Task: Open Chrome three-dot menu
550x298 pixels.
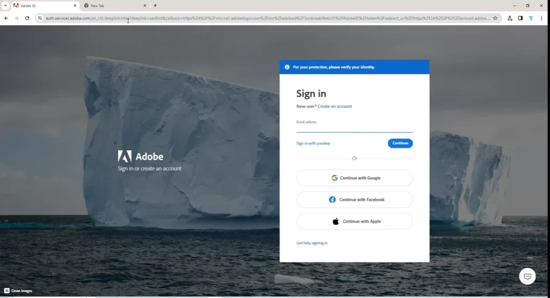Action: (x=541, y=18)
